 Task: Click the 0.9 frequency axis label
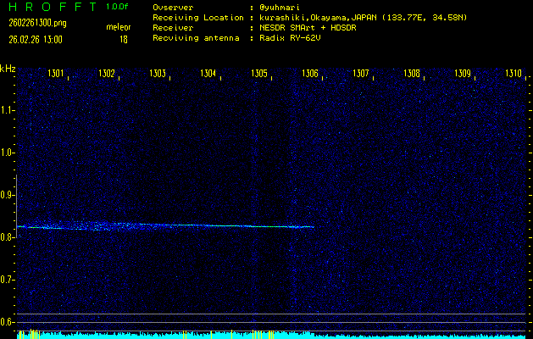click(6, 195)
